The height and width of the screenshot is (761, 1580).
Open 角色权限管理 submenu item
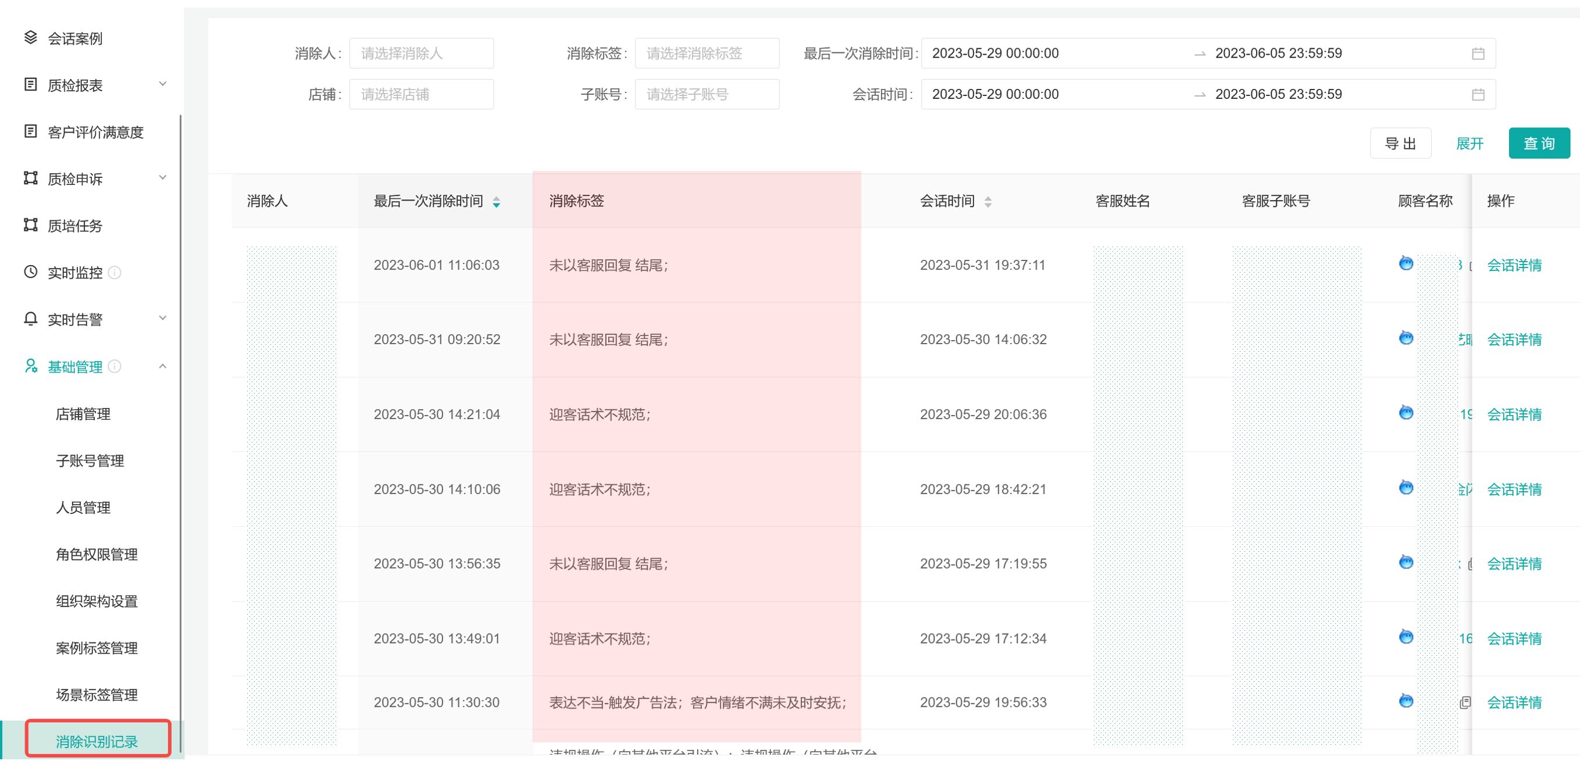click(97, 555)
